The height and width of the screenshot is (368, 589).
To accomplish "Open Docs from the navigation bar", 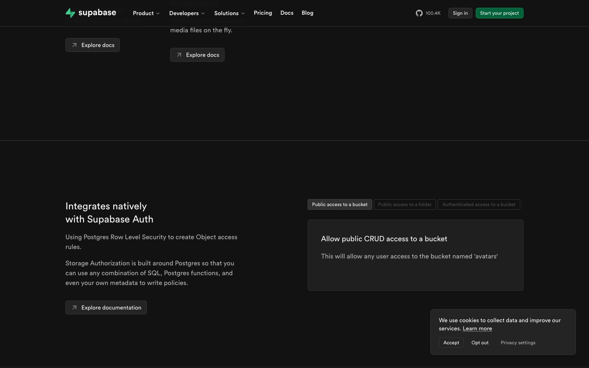I will [x=287, y=13].
